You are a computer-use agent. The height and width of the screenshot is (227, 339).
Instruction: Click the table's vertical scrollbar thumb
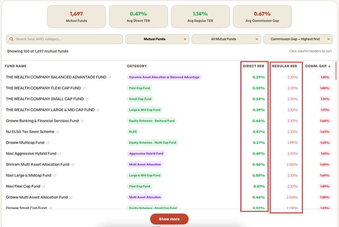click(x=336, y=71)
